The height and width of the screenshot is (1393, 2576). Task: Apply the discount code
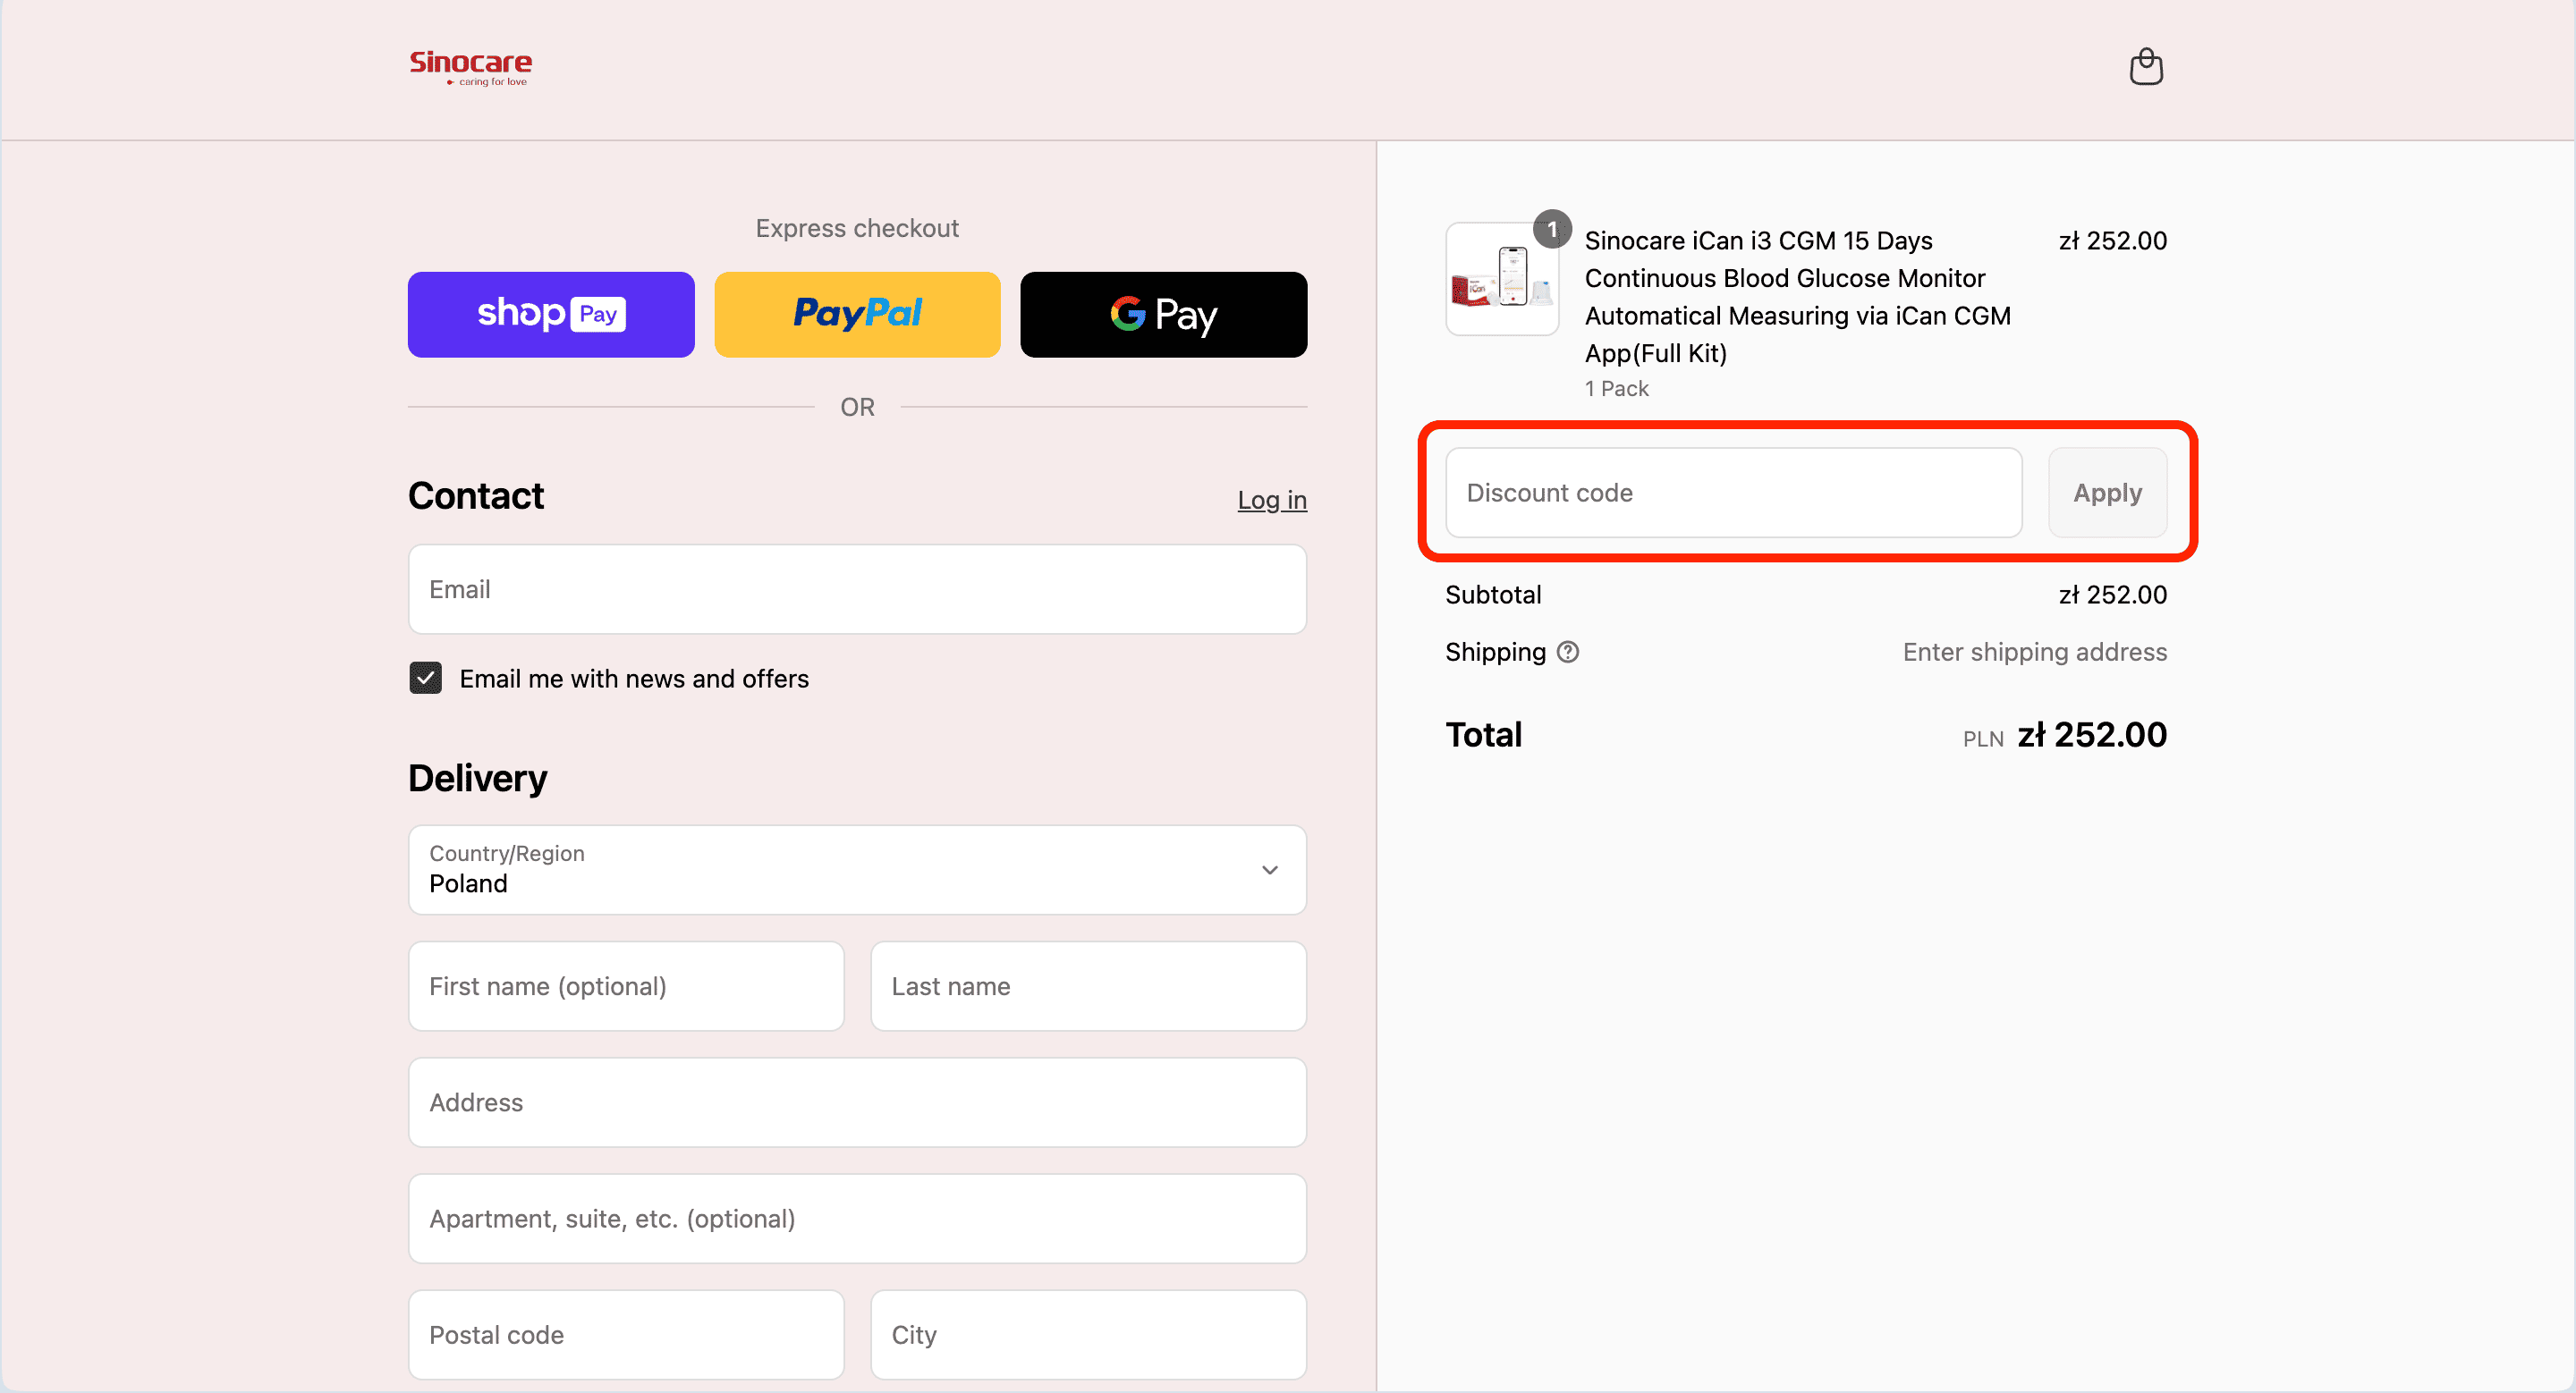[2108, 493]
